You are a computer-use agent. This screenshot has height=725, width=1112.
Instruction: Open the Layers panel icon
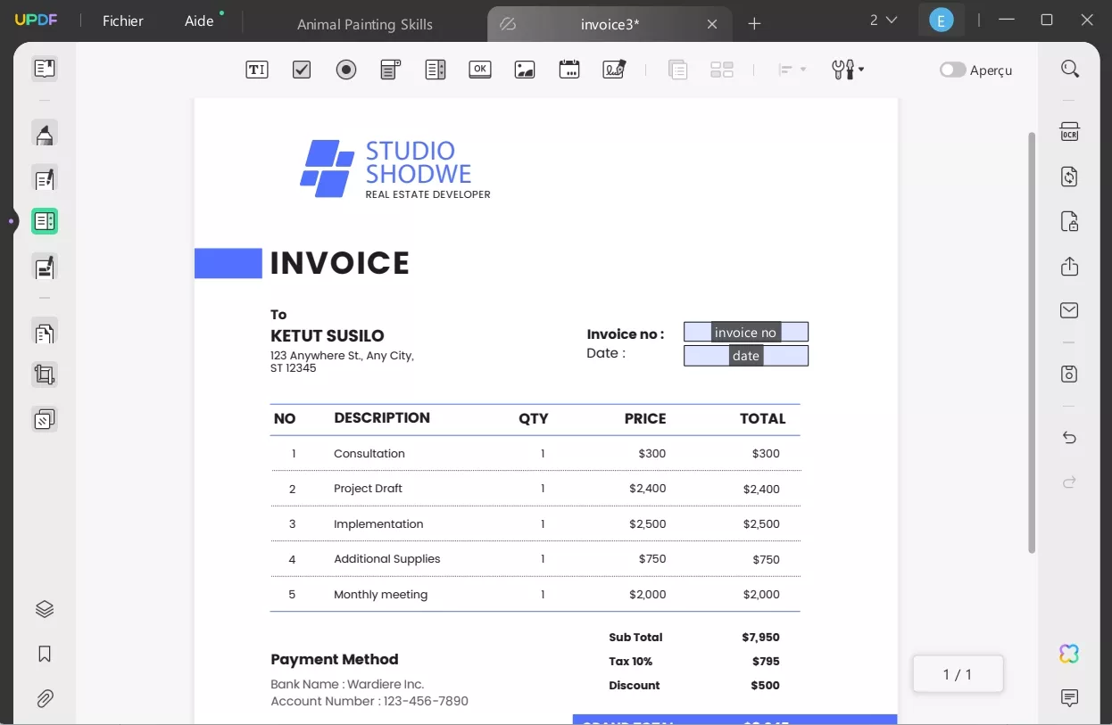tap(45, 609)
